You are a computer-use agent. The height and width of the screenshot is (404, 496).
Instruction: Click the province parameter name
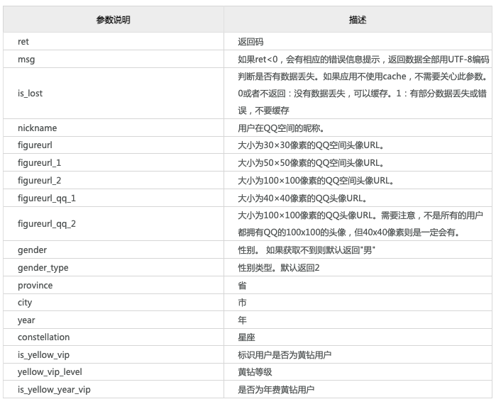coord(35,285)
